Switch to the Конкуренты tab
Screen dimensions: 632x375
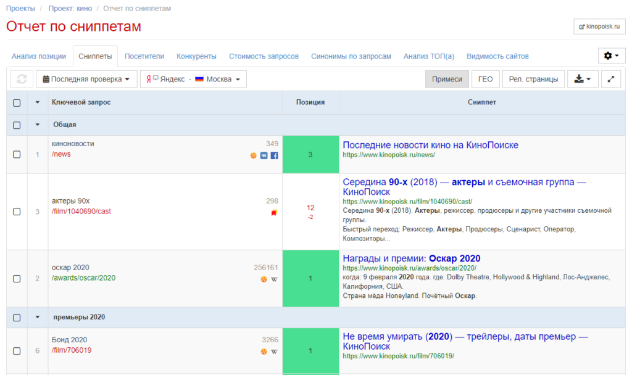[x=196, y=56]
